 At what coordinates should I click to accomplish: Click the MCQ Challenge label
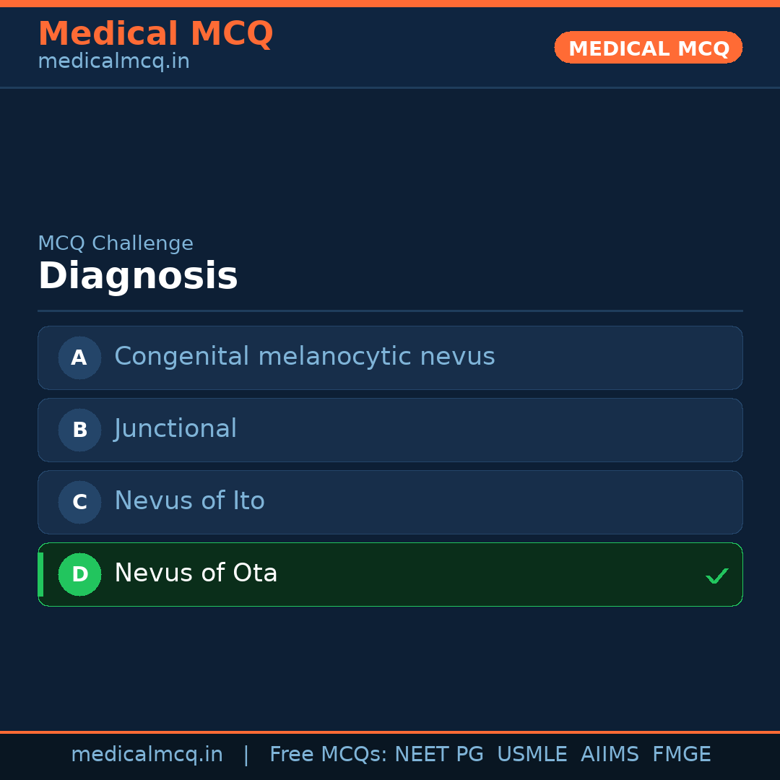click(x=116, y=243)
